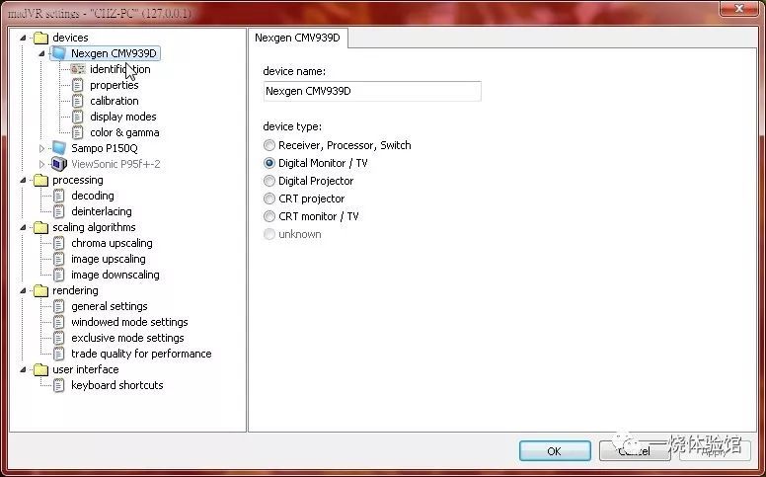766x477 pixels.
Task: Open the identification settings page
Action: [x=120, y=69]
